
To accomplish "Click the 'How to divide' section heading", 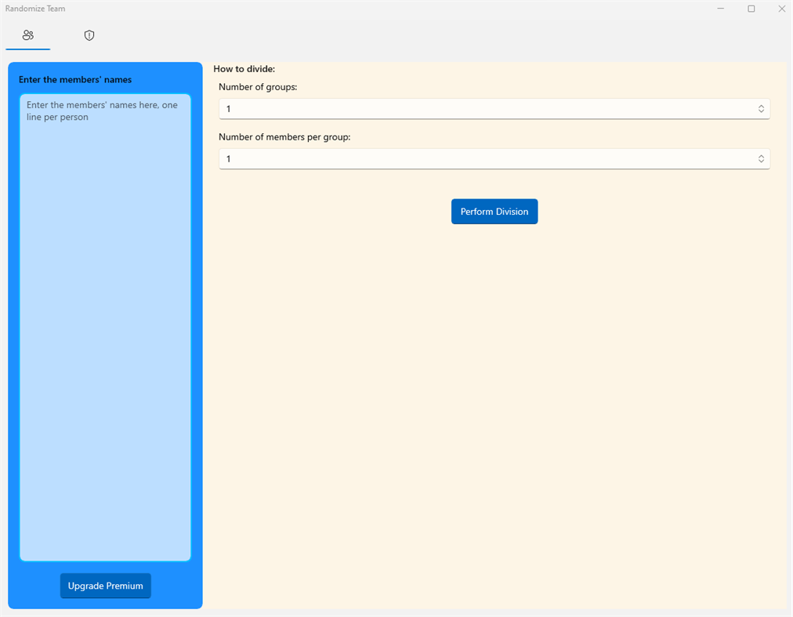I will pyautogui.click(x=244, y=69).
